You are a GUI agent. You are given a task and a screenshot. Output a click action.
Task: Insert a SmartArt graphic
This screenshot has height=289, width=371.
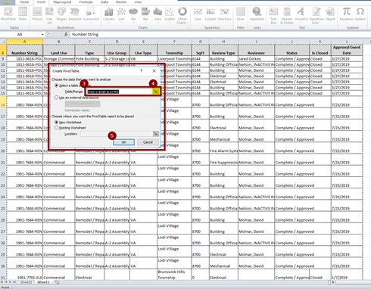(x=75, y=14)
